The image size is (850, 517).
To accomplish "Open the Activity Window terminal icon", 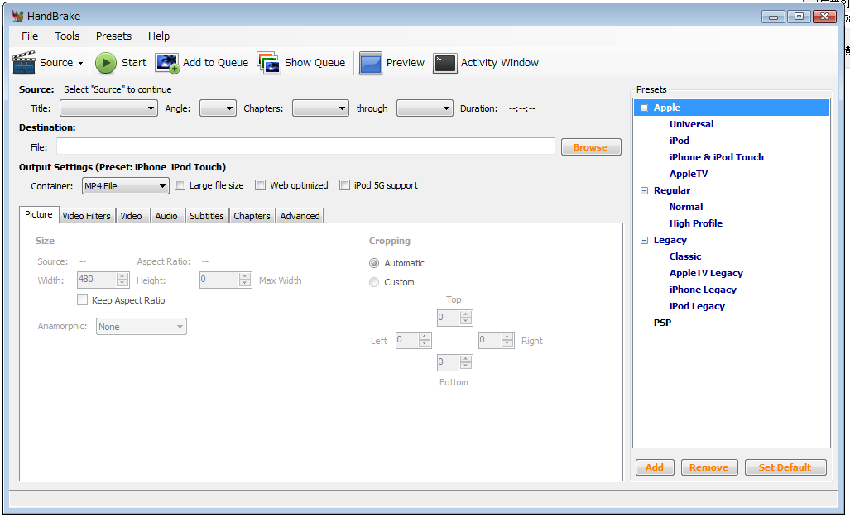I will coord(444,63).
